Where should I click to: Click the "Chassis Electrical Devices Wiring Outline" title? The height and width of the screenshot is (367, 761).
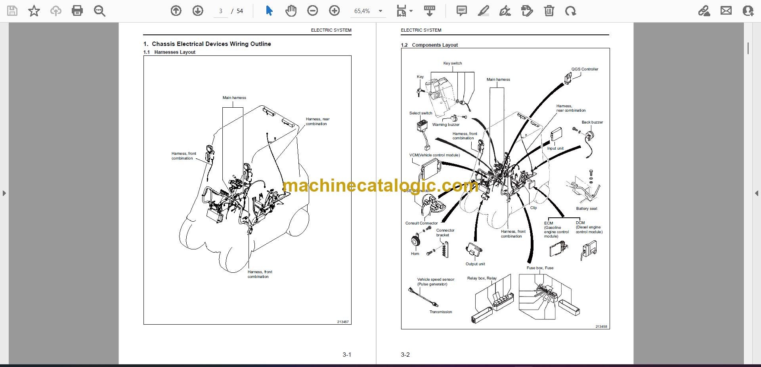pos(211,44)
